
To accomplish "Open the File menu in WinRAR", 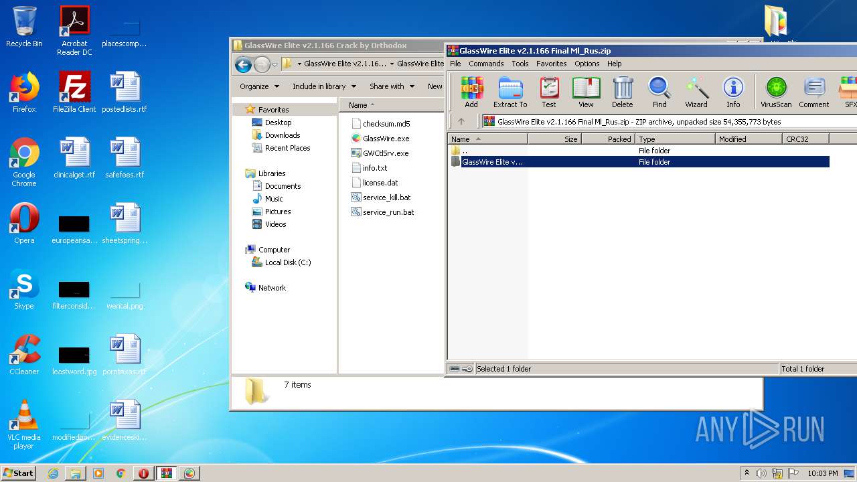I will 455,64.
